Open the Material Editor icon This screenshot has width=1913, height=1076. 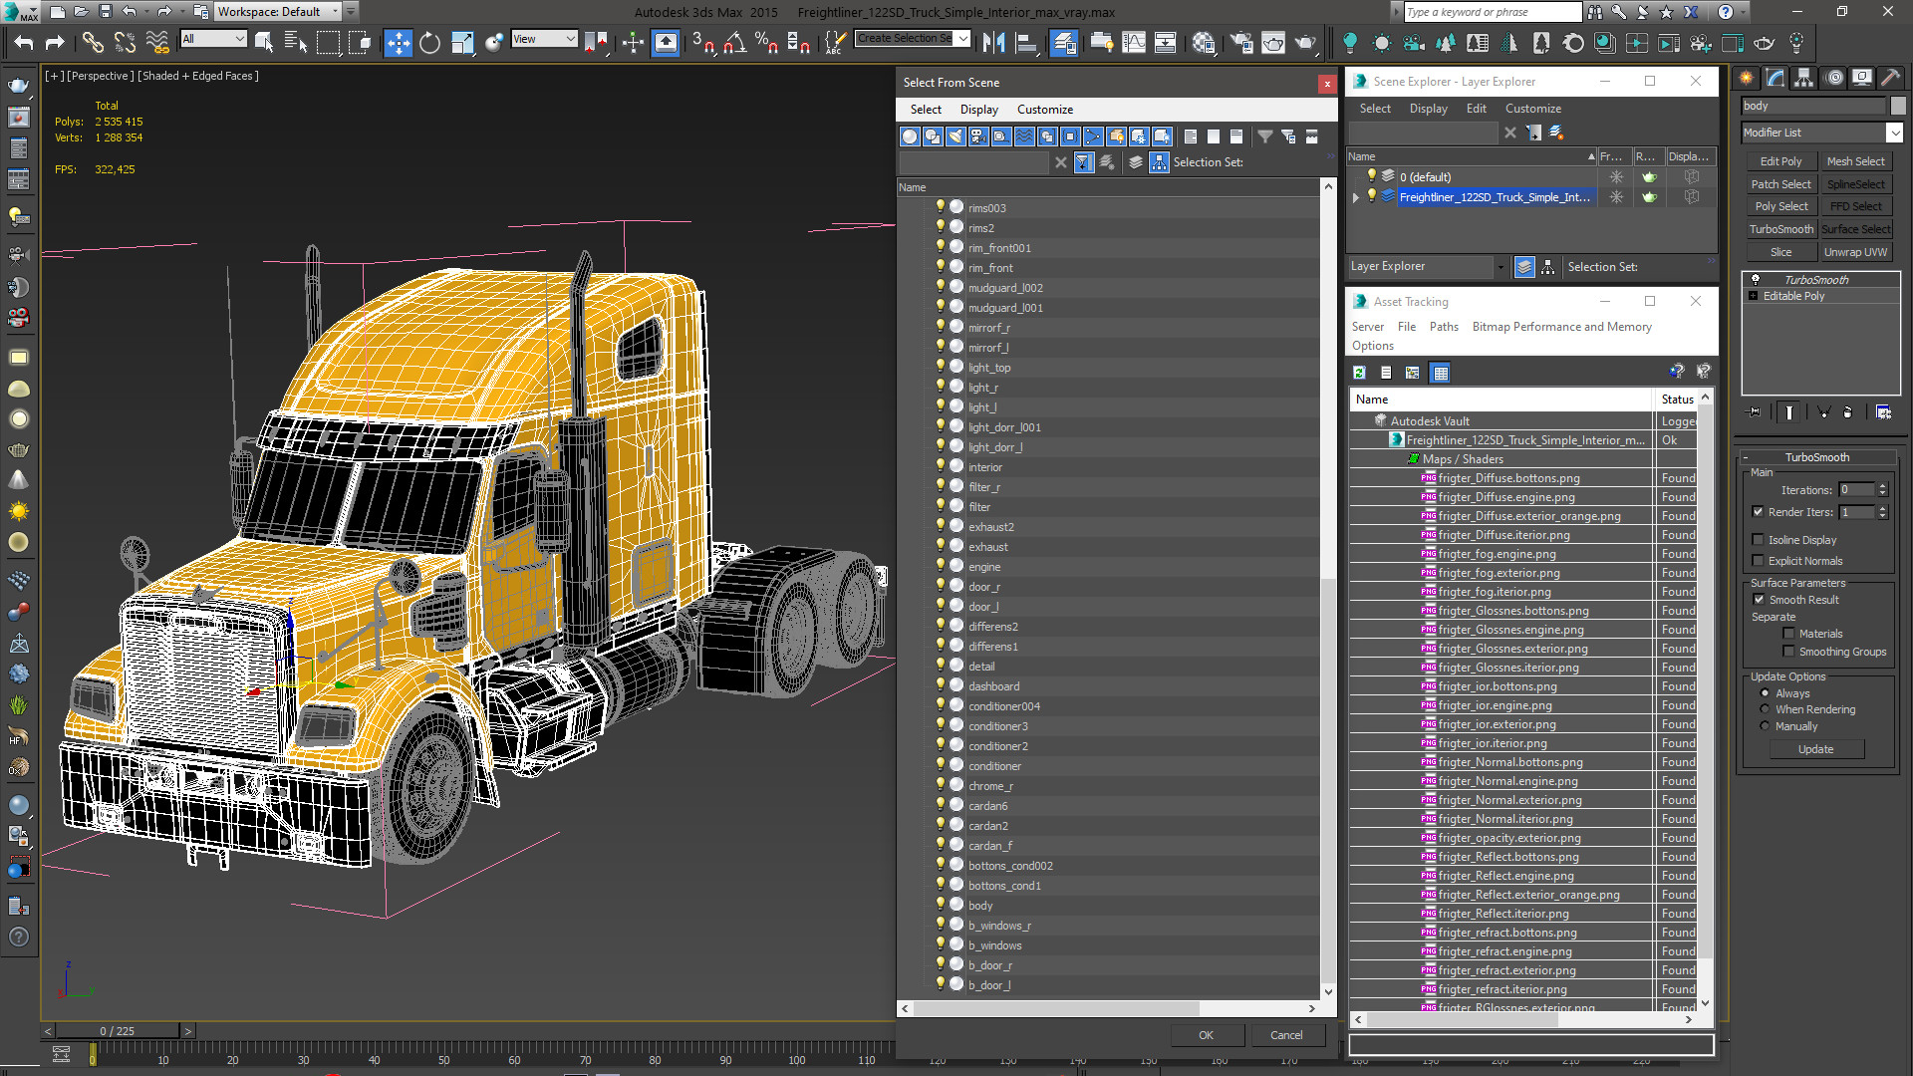1204,42
